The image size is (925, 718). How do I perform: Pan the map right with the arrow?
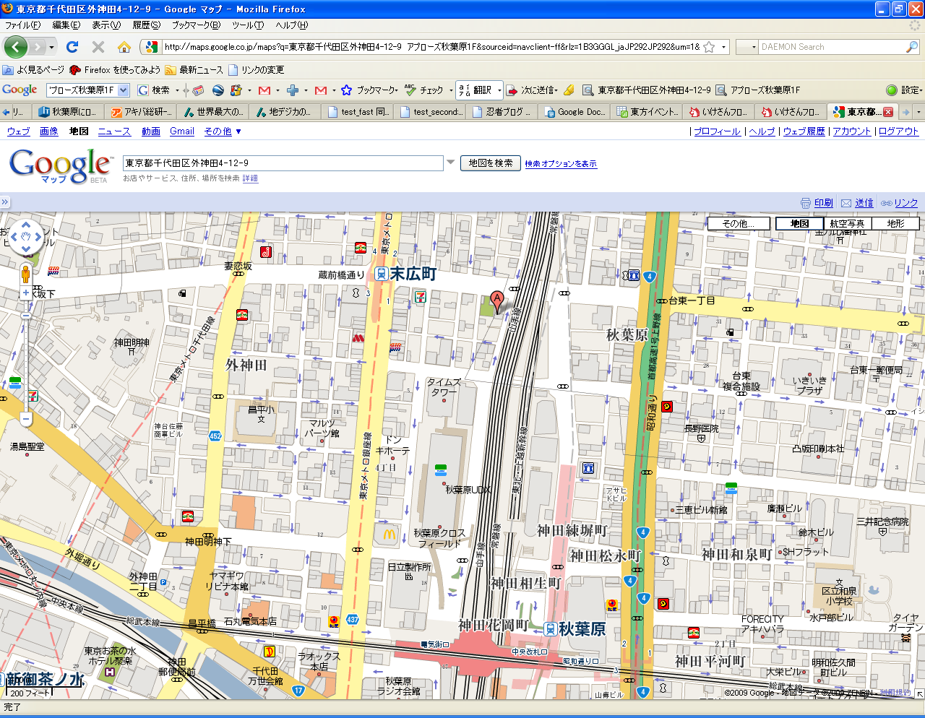pyautogui.click(x=40, y=236)
